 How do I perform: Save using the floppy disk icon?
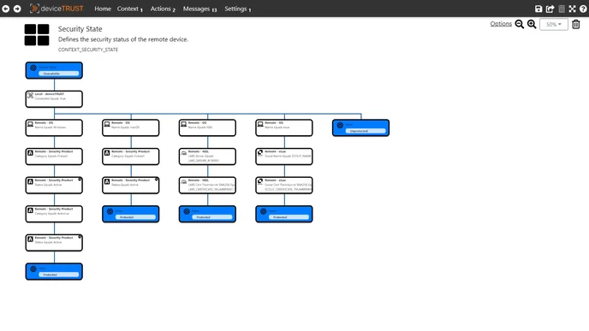(538, 9)
